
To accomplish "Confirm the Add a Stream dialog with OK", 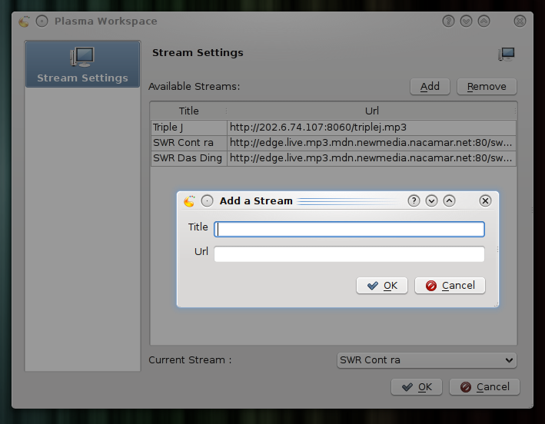I will pos(381,286).
